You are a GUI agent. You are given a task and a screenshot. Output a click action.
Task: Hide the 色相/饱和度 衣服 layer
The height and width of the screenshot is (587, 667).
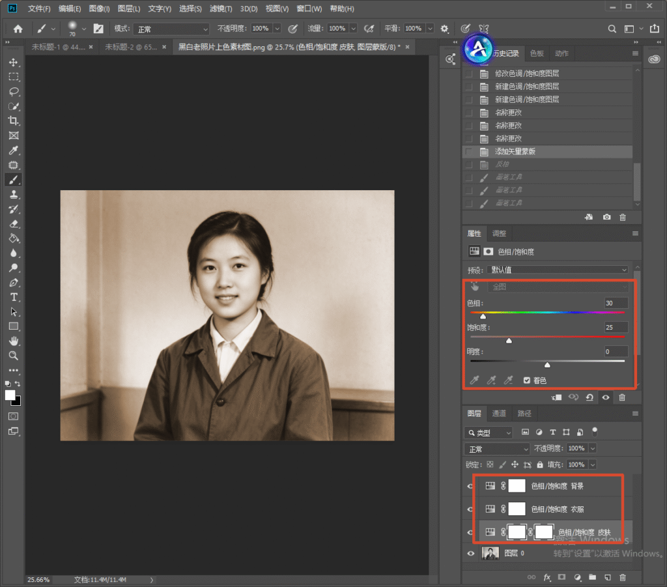point(470,509)
